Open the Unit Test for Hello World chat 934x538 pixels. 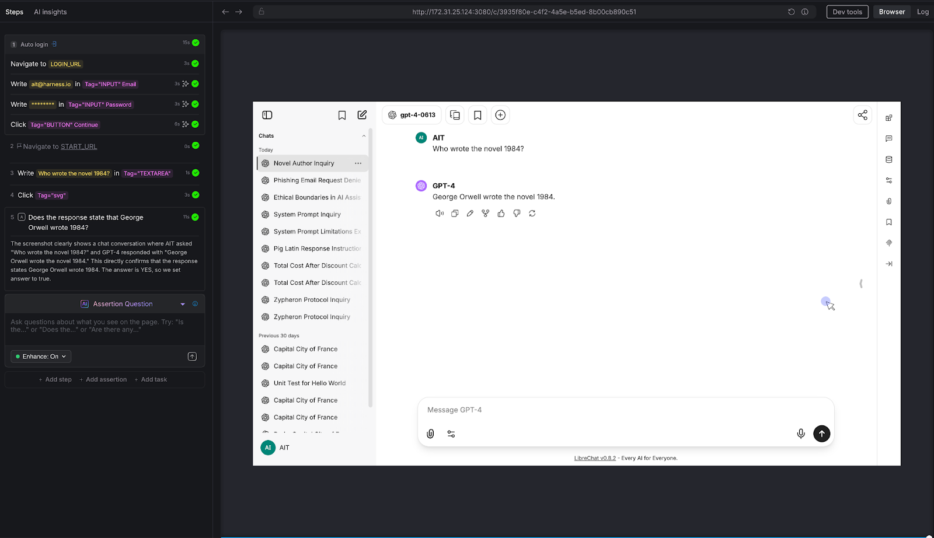coord(312,383)
